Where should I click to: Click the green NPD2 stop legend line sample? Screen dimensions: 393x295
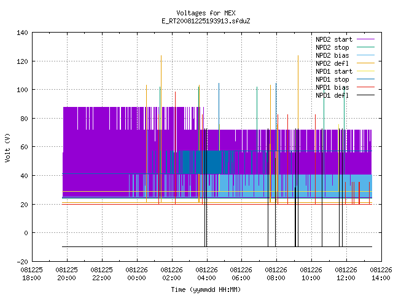click(365, 47)
